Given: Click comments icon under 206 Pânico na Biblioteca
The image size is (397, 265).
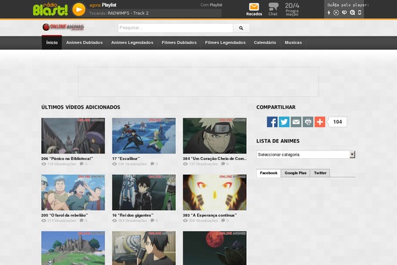Looking at the screenshot, I should click(81, 164).
